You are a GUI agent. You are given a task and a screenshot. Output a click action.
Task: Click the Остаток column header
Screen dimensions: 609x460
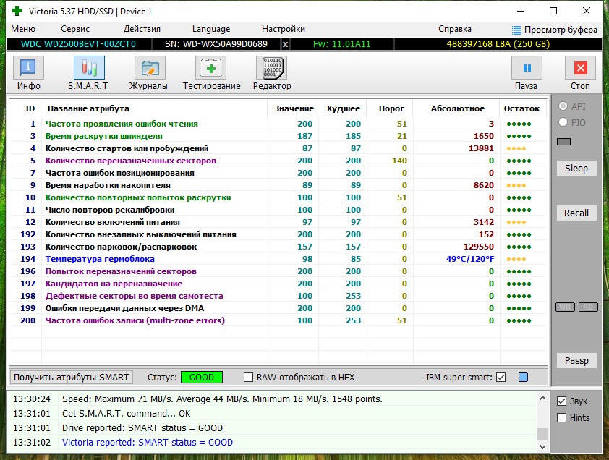[x=521, y=108]
